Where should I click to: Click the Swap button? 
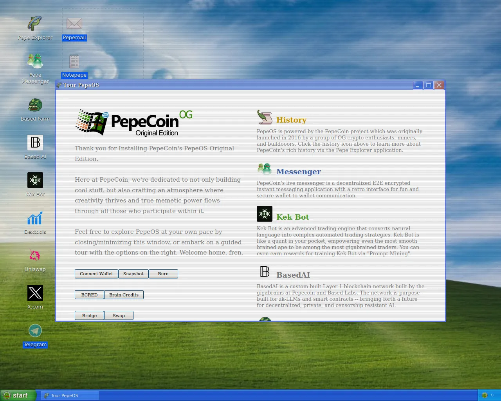(119, 316)
